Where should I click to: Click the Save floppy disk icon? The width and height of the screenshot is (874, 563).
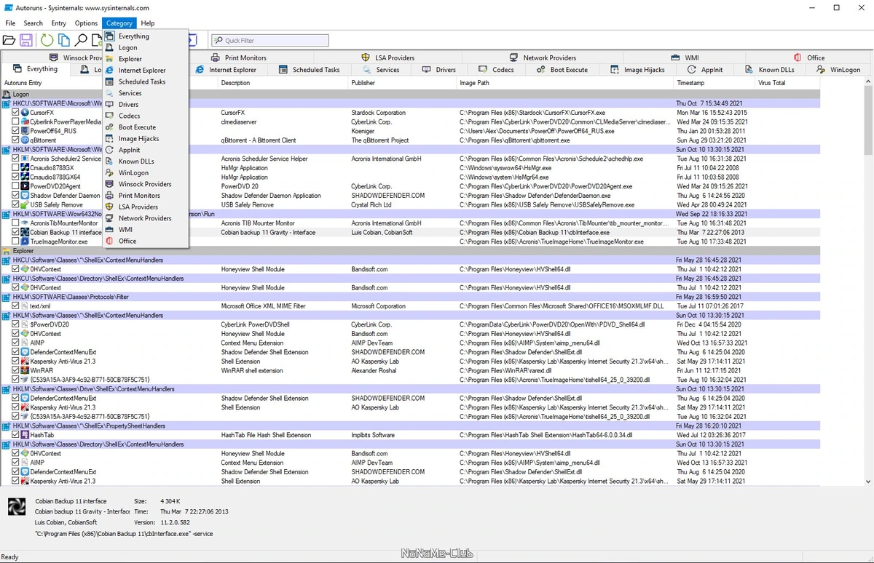(26, 41)
